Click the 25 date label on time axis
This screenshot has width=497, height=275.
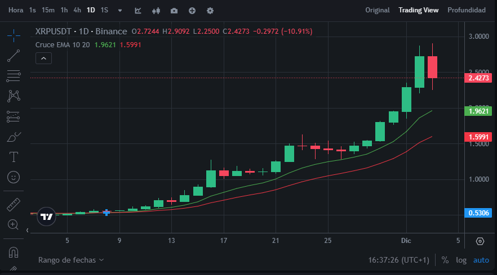[x=328, y=241]
